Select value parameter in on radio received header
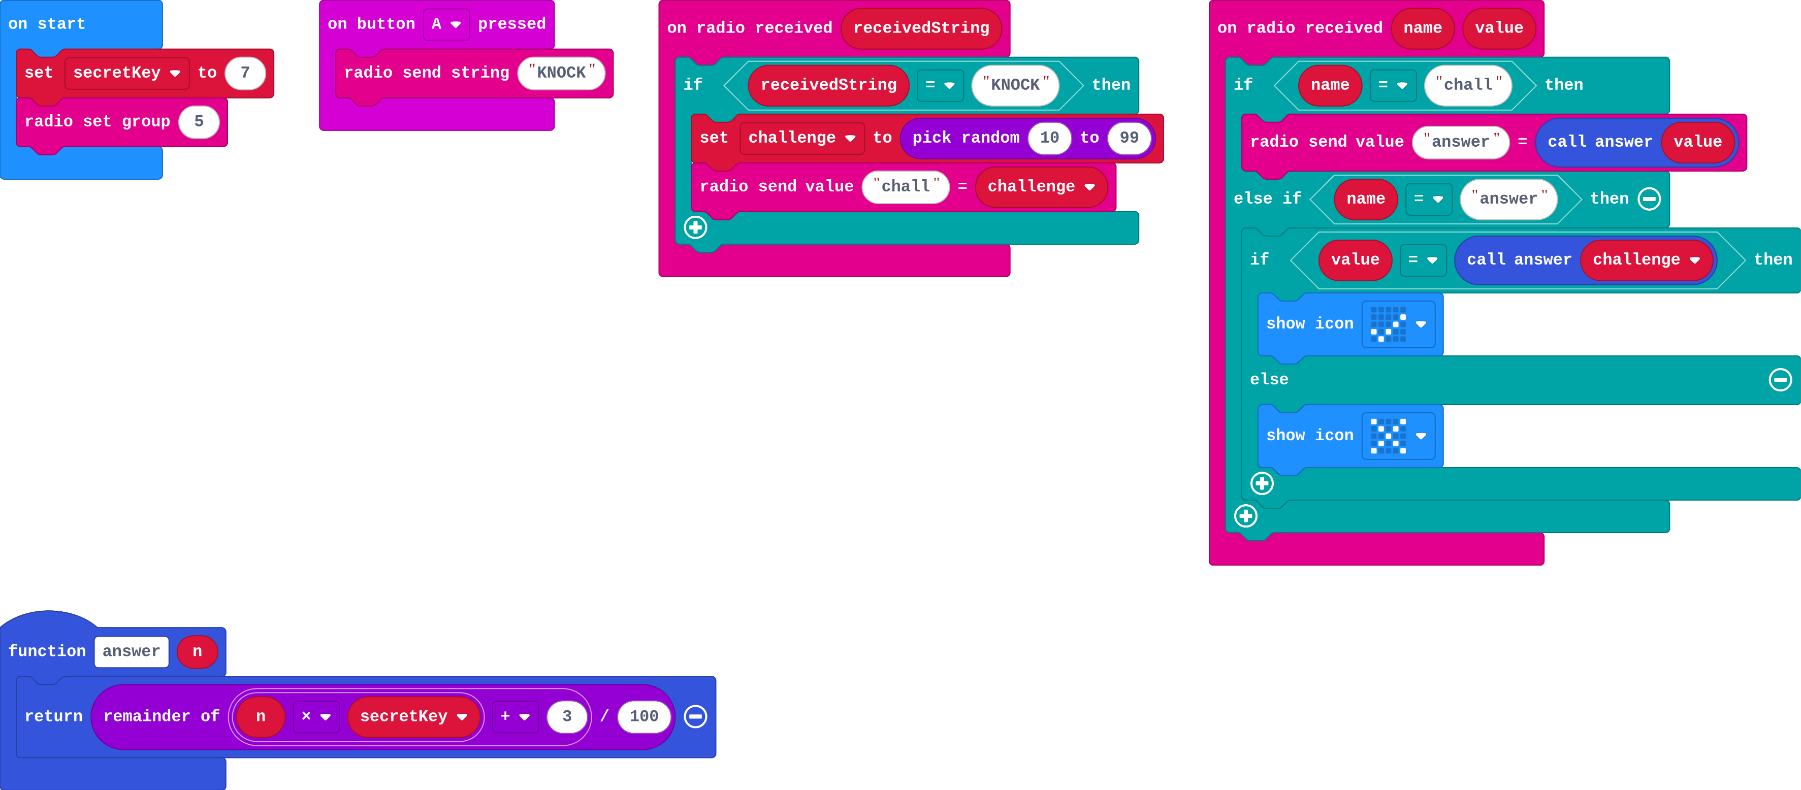The width and height of the screenshot is (1801, 790). pos(1499,28)
